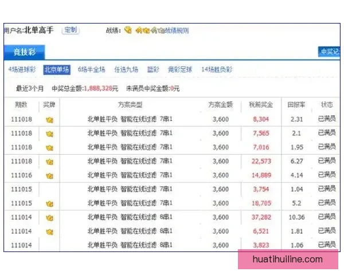
Task: Click the medal icon in the 18,705 row
Action: tap(49, 204)
